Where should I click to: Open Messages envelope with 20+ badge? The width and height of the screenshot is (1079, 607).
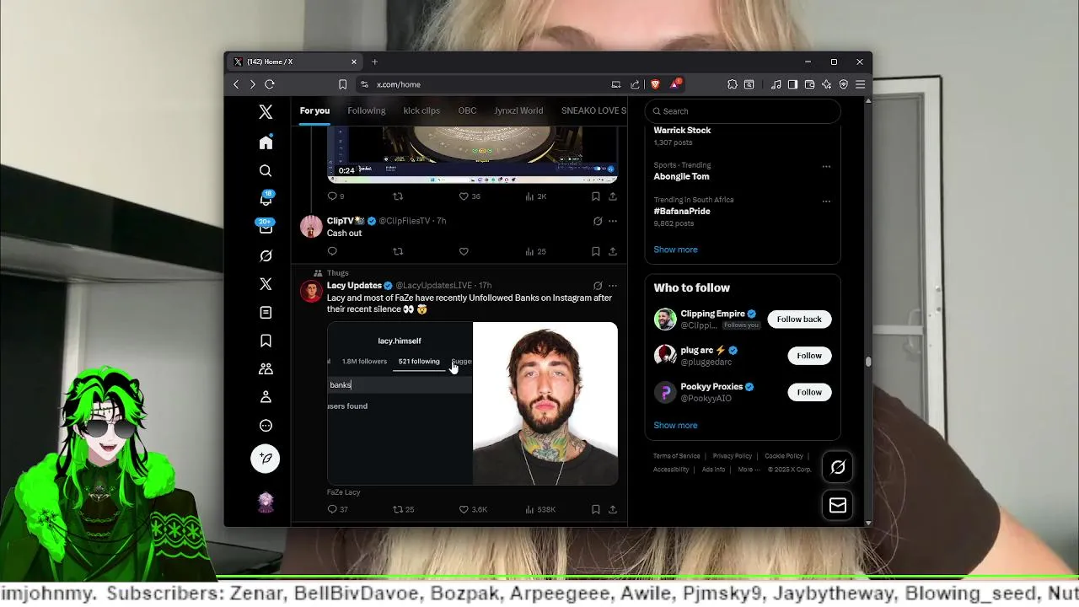tap(266, 228)
